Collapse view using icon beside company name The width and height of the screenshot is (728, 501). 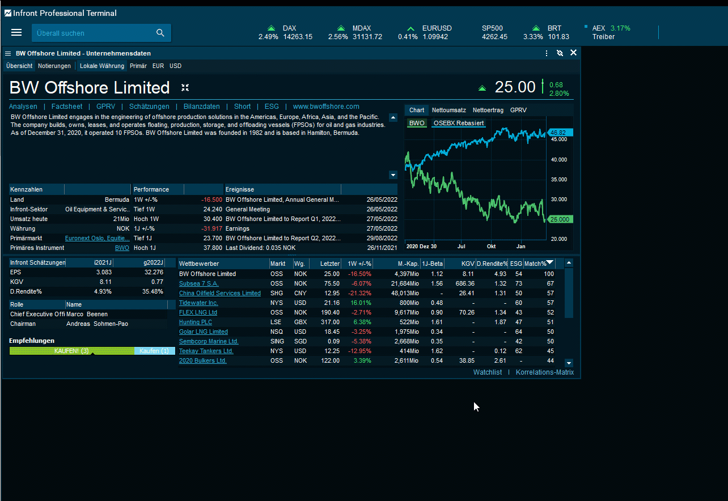(x=185, y=88)
